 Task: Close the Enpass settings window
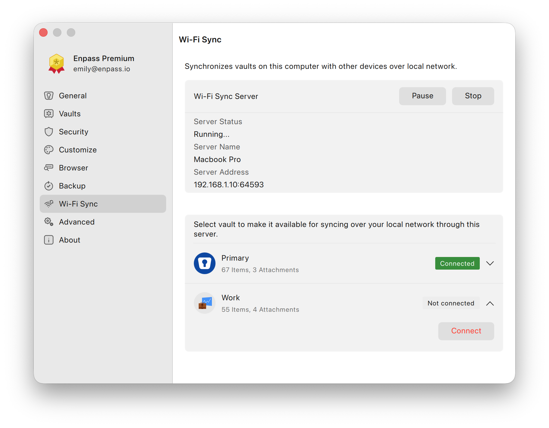[43, 32]
